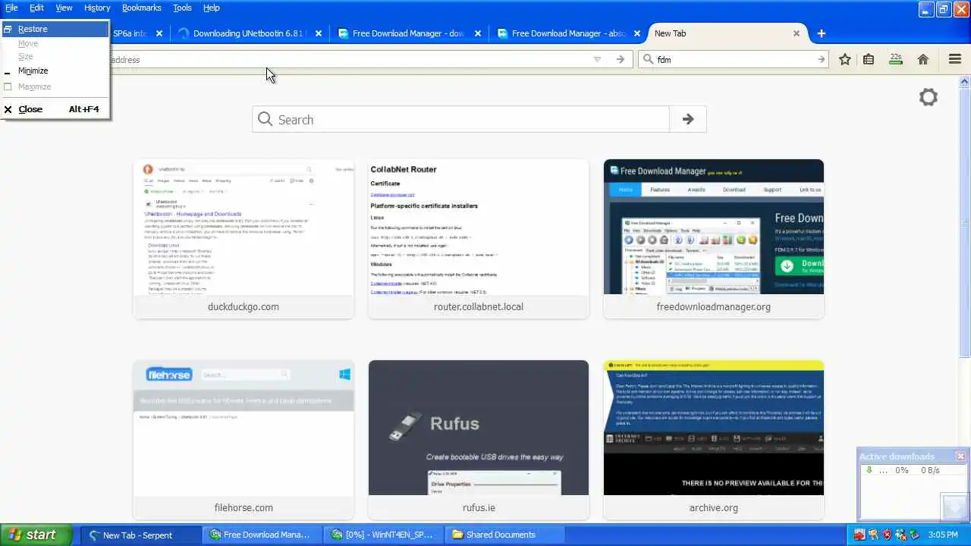Open the hamburger menu button
Screen dimensions: 971x546
click(955, 59)
